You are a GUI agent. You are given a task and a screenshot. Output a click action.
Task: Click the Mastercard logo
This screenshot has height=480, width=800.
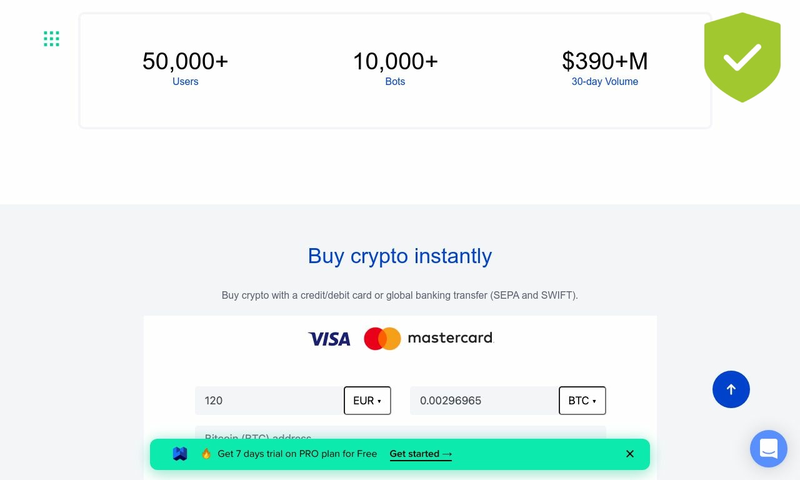[429, 338]
